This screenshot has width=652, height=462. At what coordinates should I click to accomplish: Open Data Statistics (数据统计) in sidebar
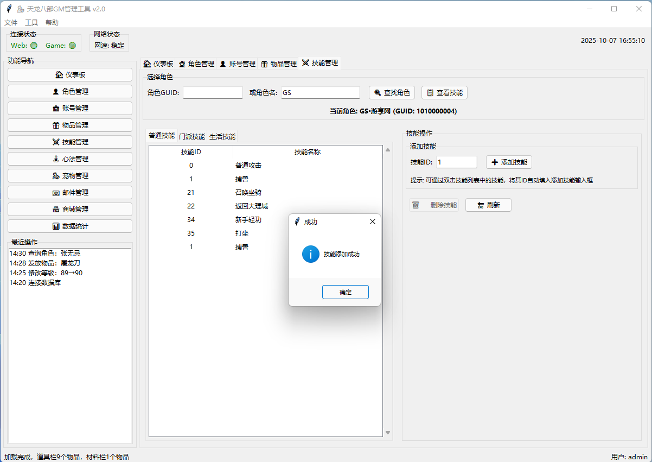[70, 226]
